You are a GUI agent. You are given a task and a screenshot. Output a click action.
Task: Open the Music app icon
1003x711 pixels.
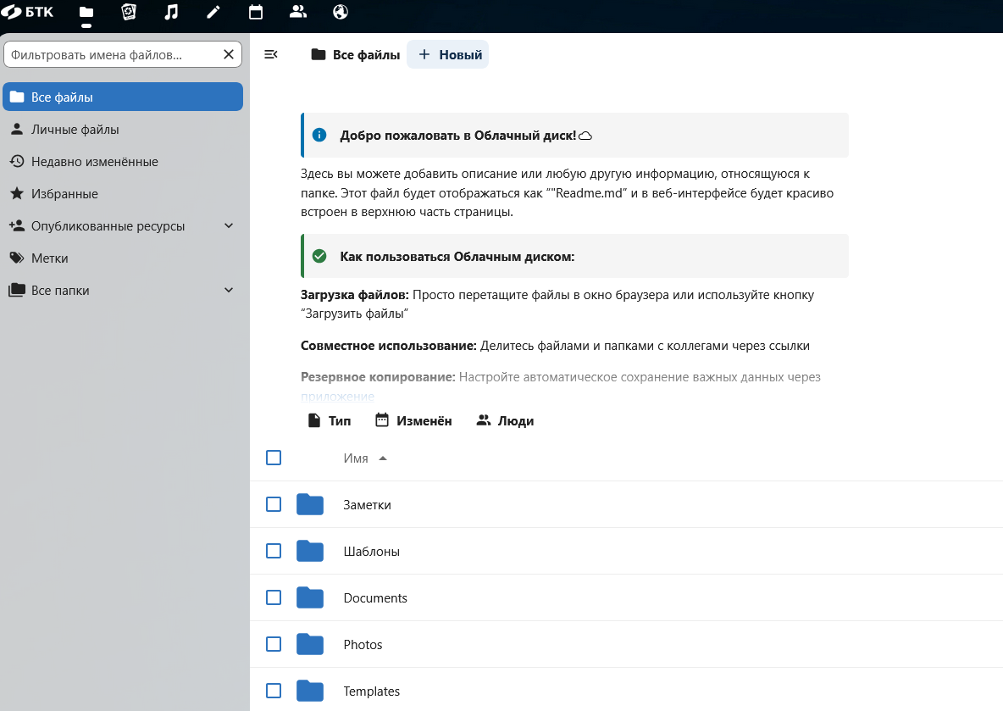tap(171, 12)
